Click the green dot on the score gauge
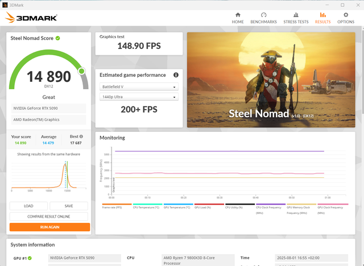The height and width of the screenshot is (266, 364). click(82, 71)
